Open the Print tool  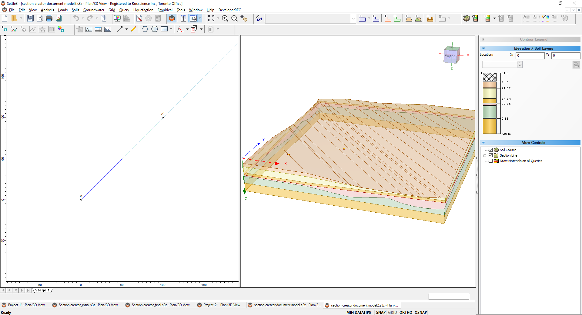[x=49, y=18]
